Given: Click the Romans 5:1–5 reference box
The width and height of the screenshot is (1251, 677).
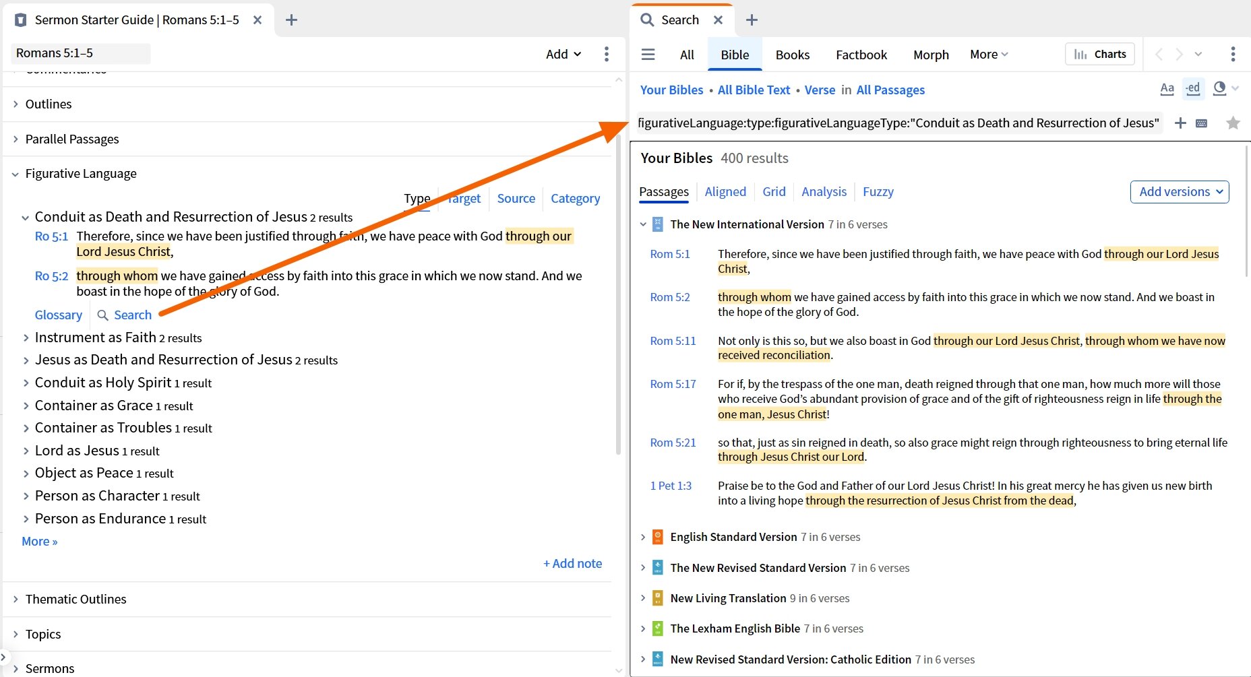Looking at the screenshot, I should click(81, 53).
